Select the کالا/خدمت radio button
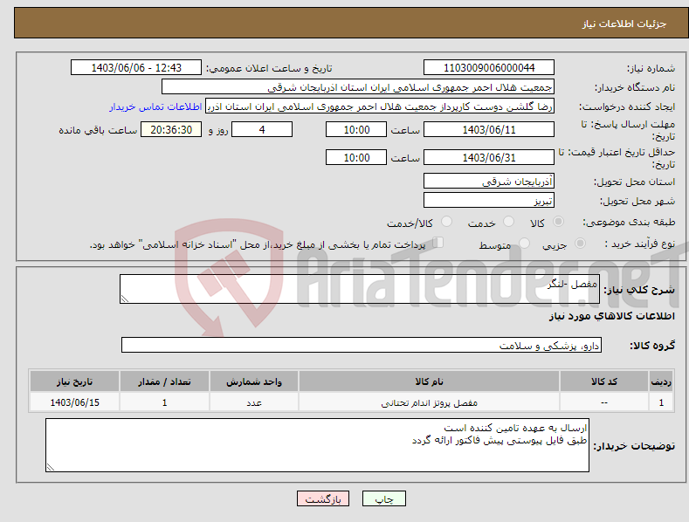Image resolution: width=689 pixels, height=522 pixels. pos(446,222)
